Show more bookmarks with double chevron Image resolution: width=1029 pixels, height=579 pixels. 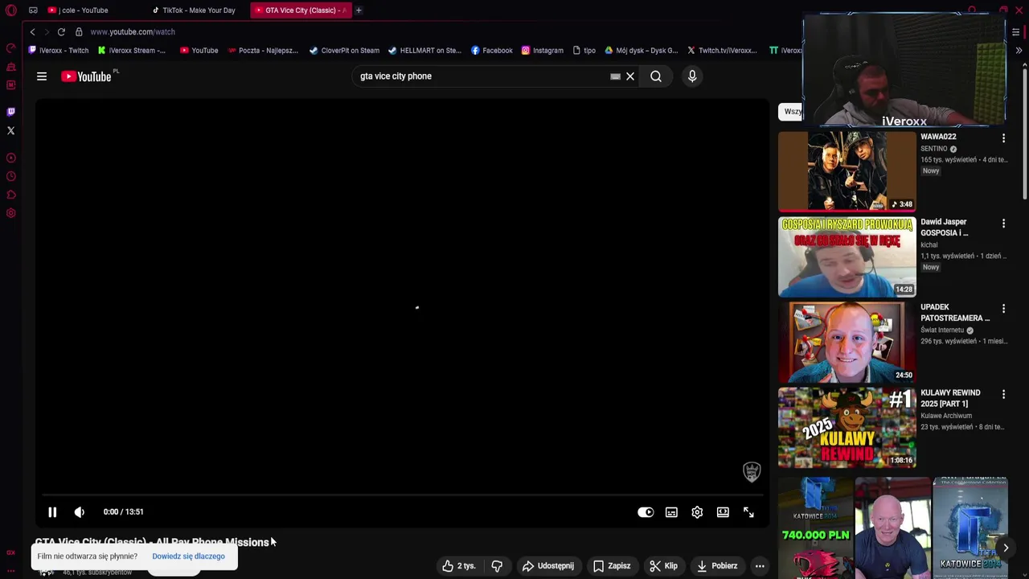tap(1019, 51)
